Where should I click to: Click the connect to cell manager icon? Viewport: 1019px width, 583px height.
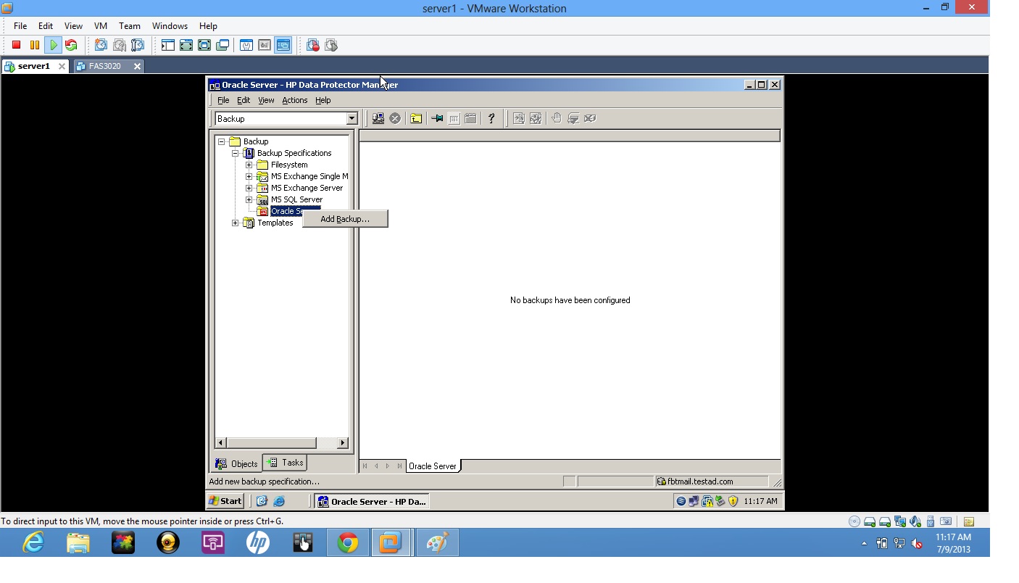click(x=378, y=117)
